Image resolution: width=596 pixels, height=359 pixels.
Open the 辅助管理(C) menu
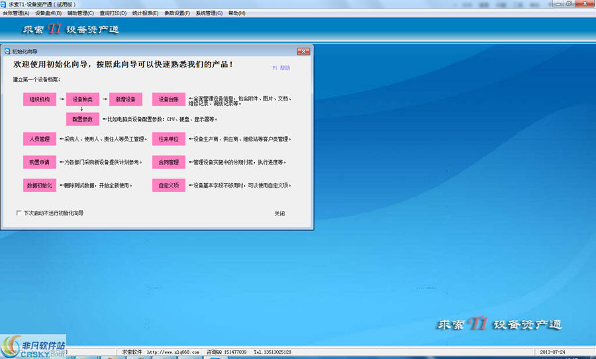81,13
